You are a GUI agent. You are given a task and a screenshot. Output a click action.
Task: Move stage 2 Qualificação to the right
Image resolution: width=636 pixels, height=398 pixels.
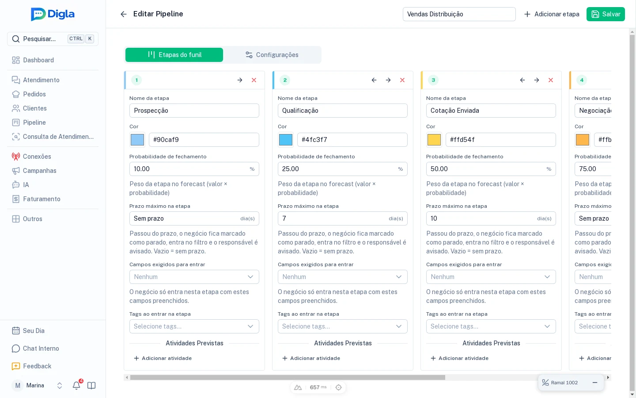pos(388,80)
